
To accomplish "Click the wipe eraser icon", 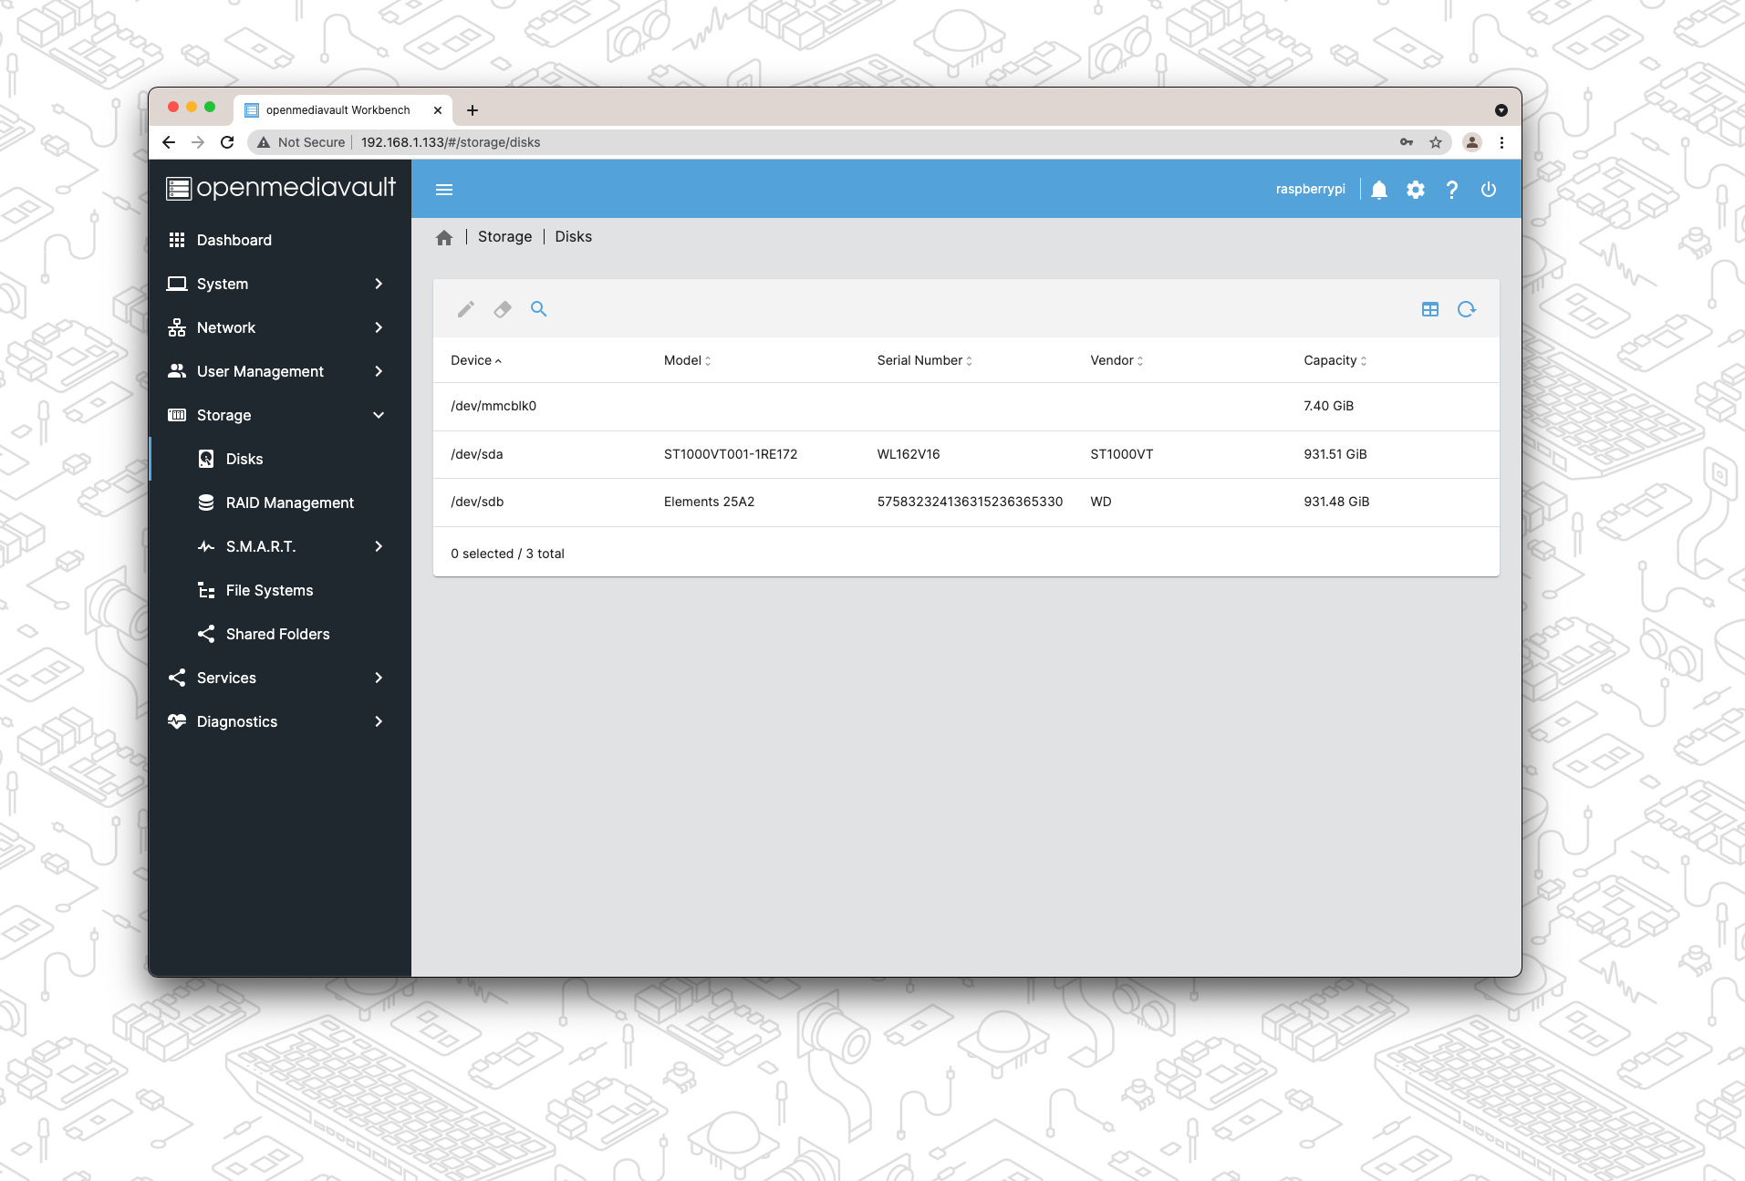I will [502, 309].
